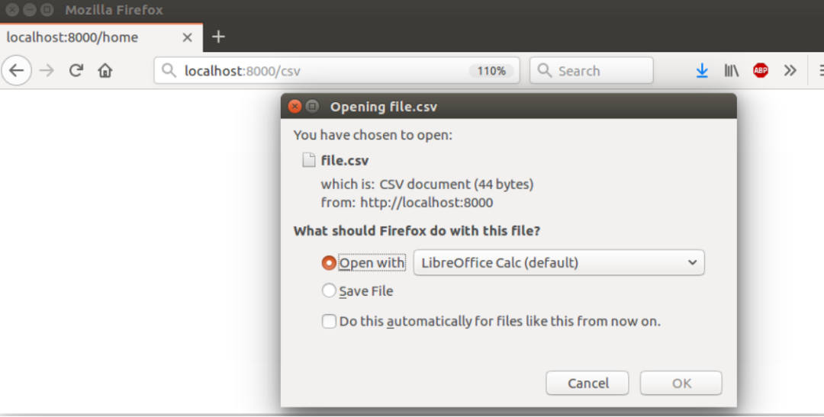Expand the LibreOffice Calc (default) dropdown
This screenshot has width=824, height=417.
point(558,262)
